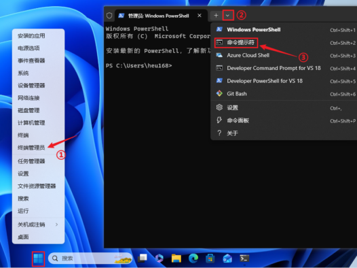Click the Git Bash diamond icon

point(219,93)
